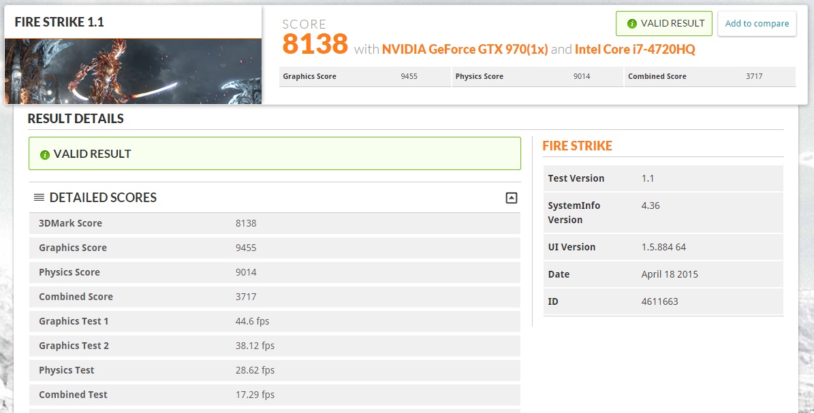This screenshot has height=413, width=814.
Task: Click the Fire Strike 1.1 title
Action: tap(59, 22)
